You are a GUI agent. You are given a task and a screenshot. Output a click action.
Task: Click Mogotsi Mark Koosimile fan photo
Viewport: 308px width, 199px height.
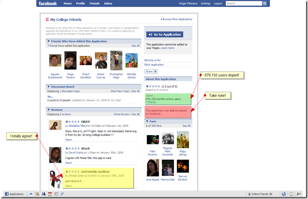pyautogui.click(x=168, y=138)
